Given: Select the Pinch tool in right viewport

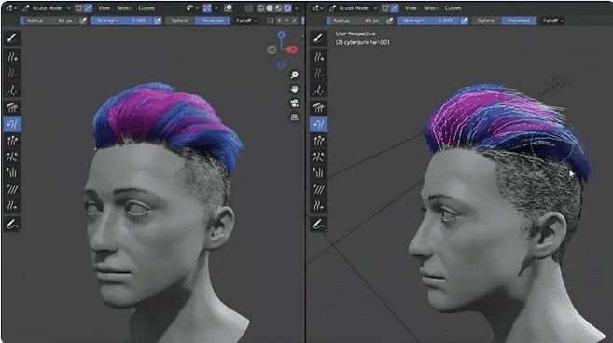Looking at the screenshot, I should pyautogui.click(x=318, y=157).
